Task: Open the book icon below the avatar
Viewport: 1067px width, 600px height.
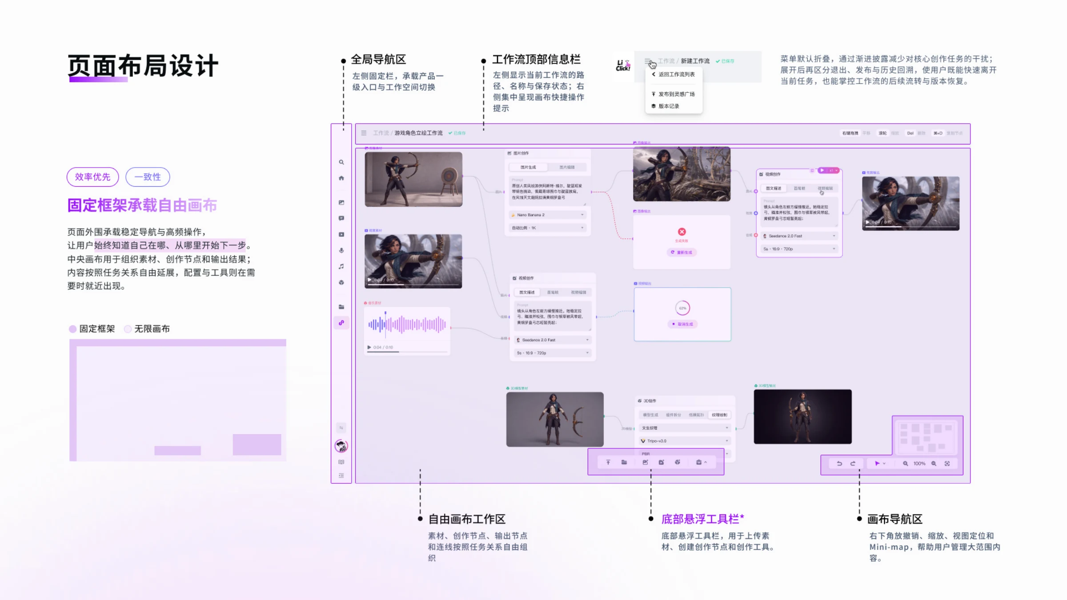Action: (341, 462)
